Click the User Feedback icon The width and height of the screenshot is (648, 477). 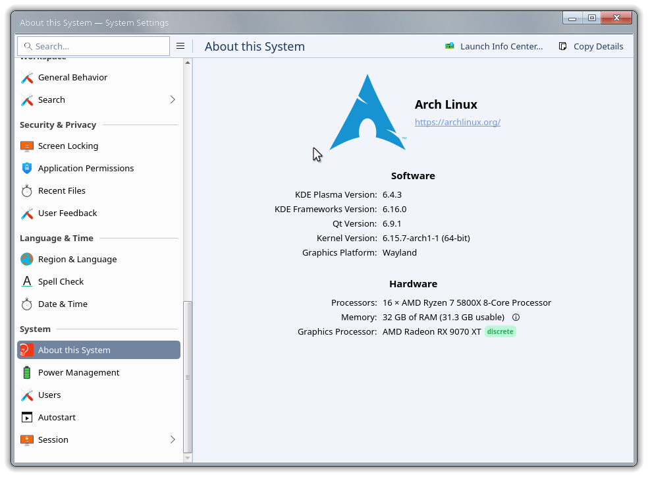coord(27,213)
